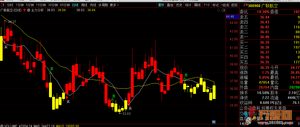Click the 标记 mark button
The height and width of the screenshot is (127, 300).
pyautogui.click(x=216, y=5)
